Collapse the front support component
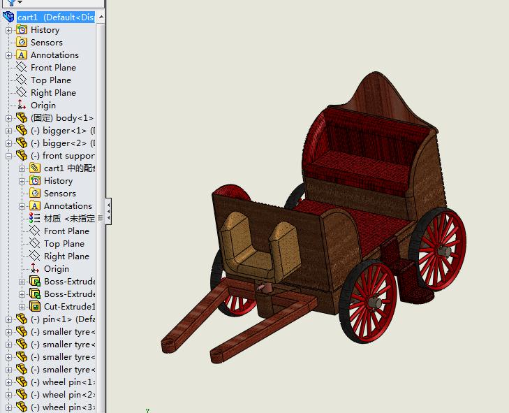509x413 pixels. tap(9, 156)
